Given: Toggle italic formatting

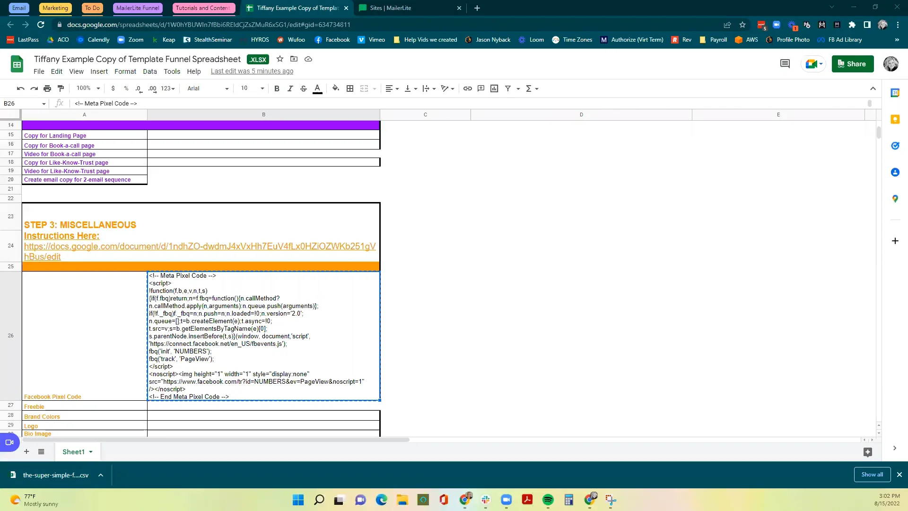Looking at the screenshot, I should [290, 88].
